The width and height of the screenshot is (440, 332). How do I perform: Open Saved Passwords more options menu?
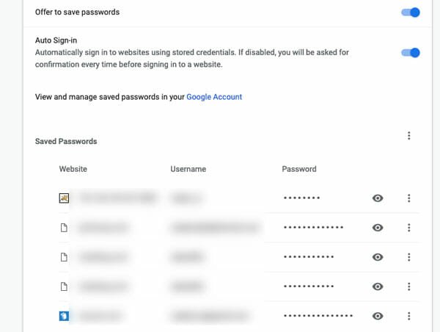(408, 136)
